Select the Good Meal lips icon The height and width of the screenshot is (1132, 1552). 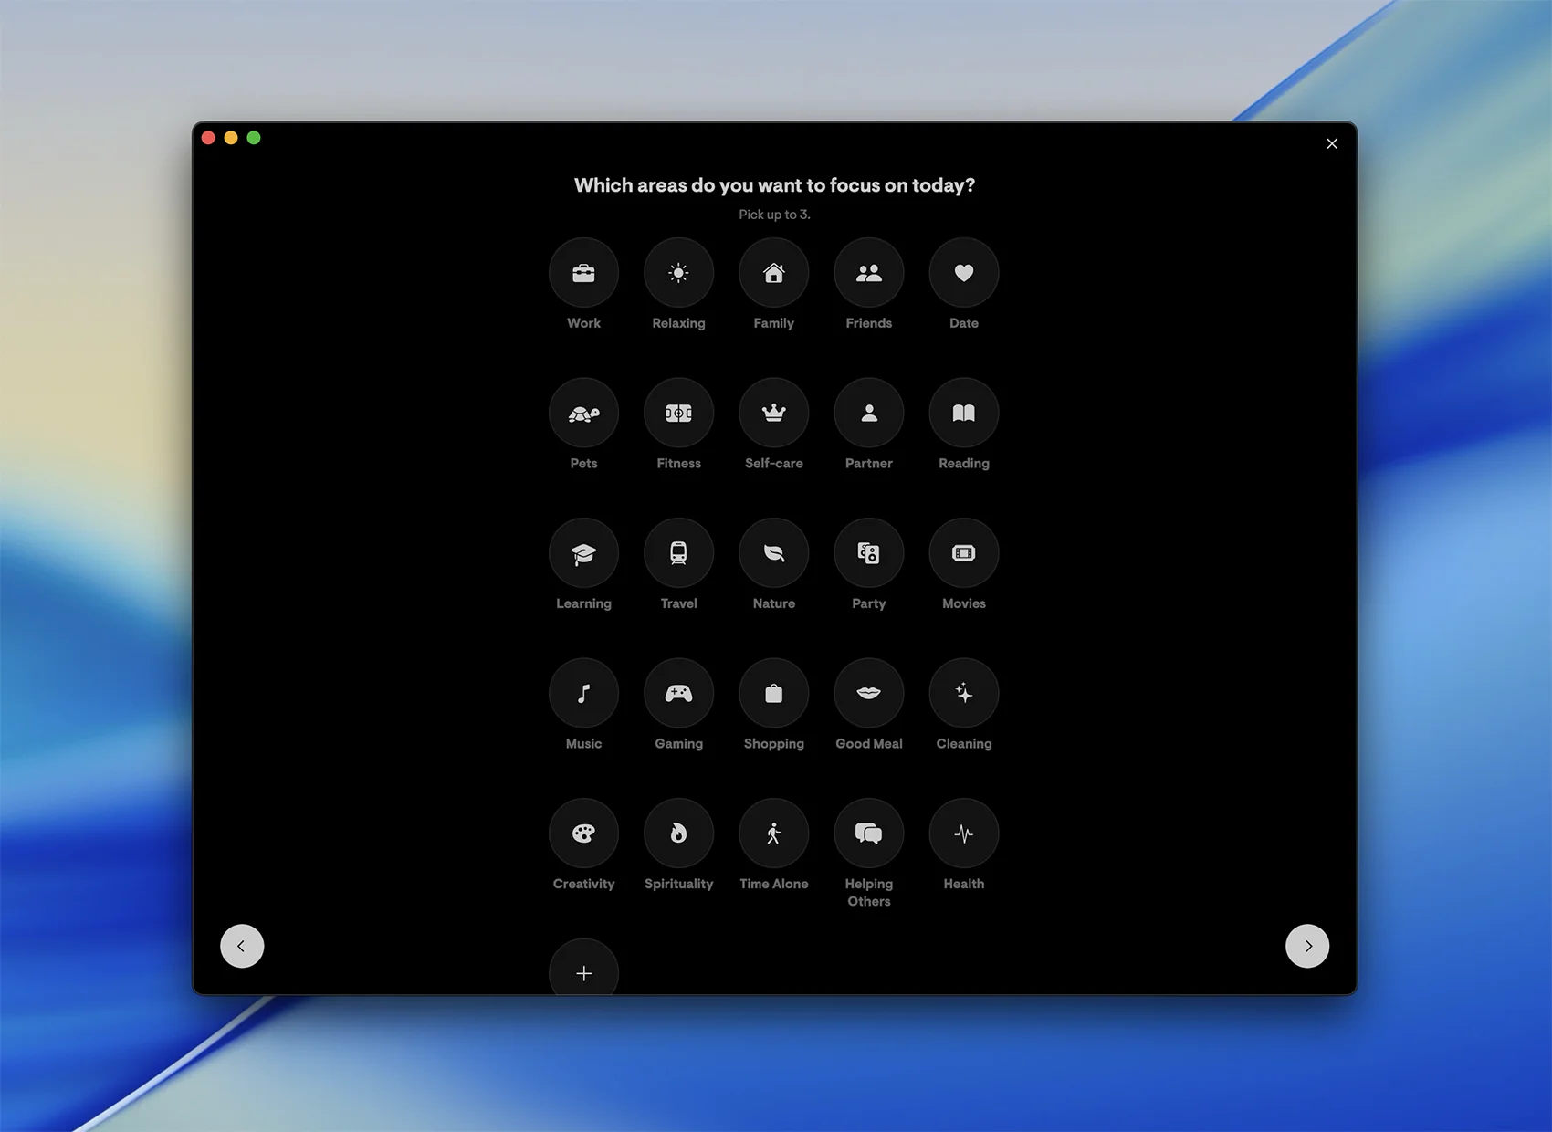[868, 694]
